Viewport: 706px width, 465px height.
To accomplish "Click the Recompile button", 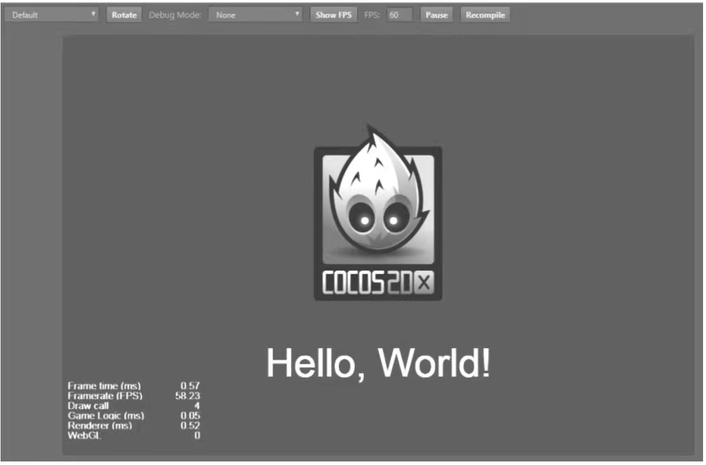I will point(485,15).
